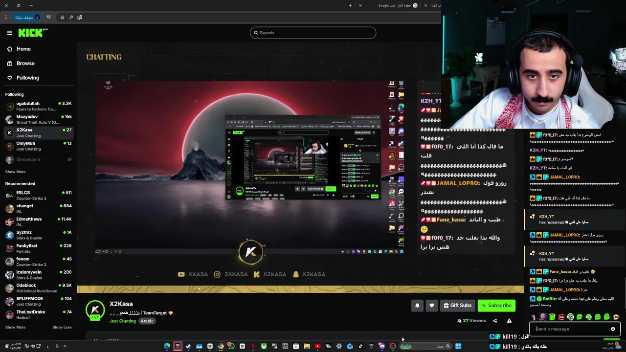The height and width of the screenshot is (352, 626).
Task: Click Show More under Following
Action: point(15,172)
